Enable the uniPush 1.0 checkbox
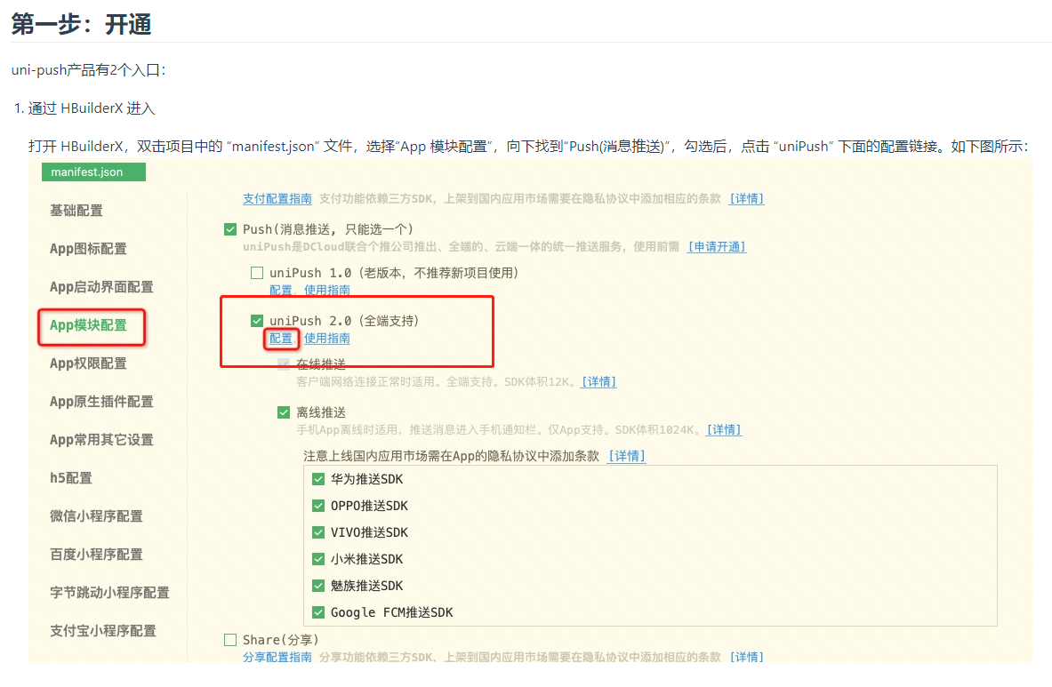The height and width of the screenshot is (687, 1052). click(x=257, y=273)
